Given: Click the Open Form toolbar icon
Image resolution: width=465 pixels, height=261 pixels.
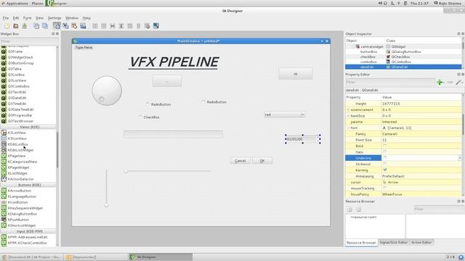Looking at the screenshot, I should [x=16, y=26].
